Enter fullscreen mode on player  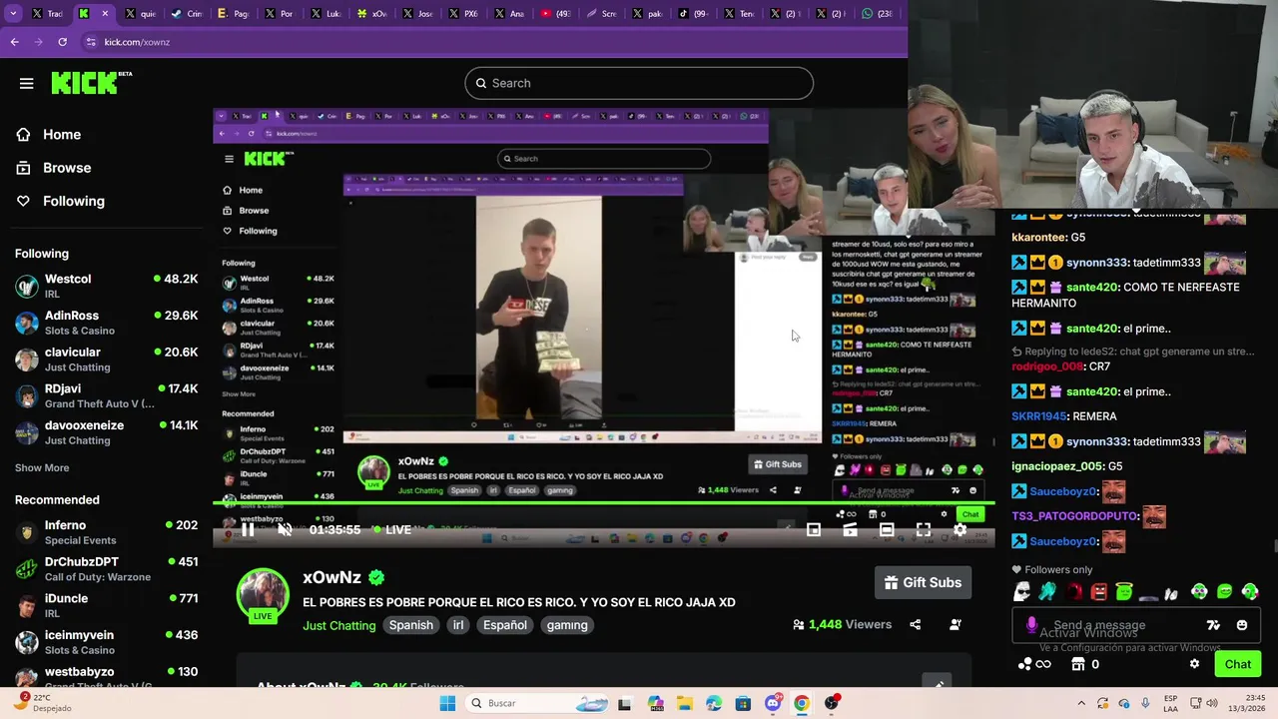tap(924, 529)
